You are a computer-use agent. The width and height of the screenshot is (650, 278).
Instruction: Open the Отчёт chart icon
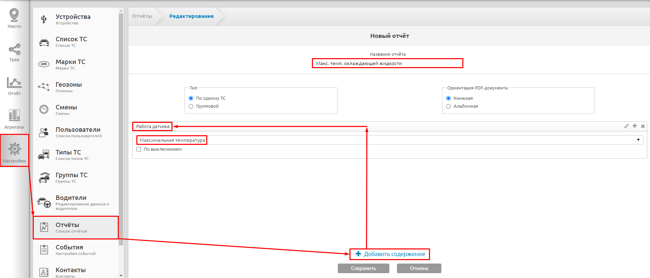pyautogui.click(x=14, y=83)
